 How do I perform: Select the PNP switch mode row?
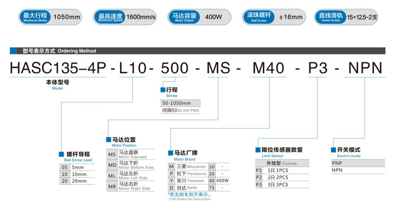point(358,163)
